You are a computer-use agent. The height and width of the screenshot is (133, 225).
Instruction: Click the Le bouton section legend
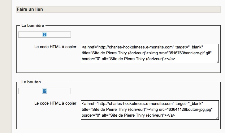pos(31,82)
